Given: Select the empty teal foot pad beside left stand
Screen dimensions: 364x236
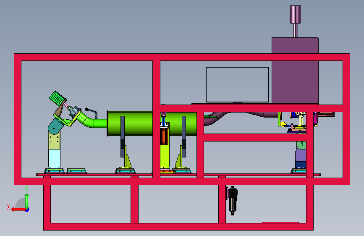Looking at the screenshot, I should pos(76,171).
